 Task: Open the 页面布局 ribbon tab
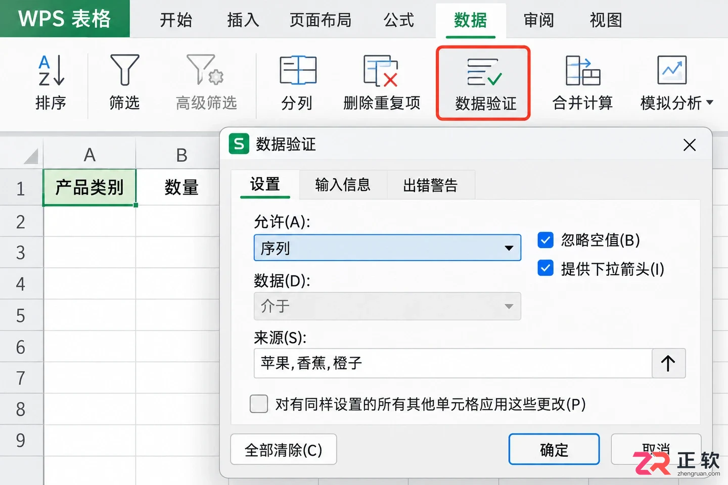pos(321,20)
